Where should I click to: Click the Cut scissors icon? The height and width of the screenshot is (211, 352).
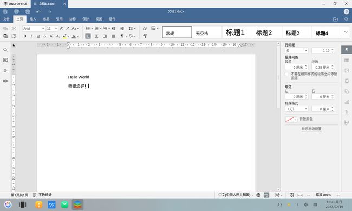pos(14,29)
